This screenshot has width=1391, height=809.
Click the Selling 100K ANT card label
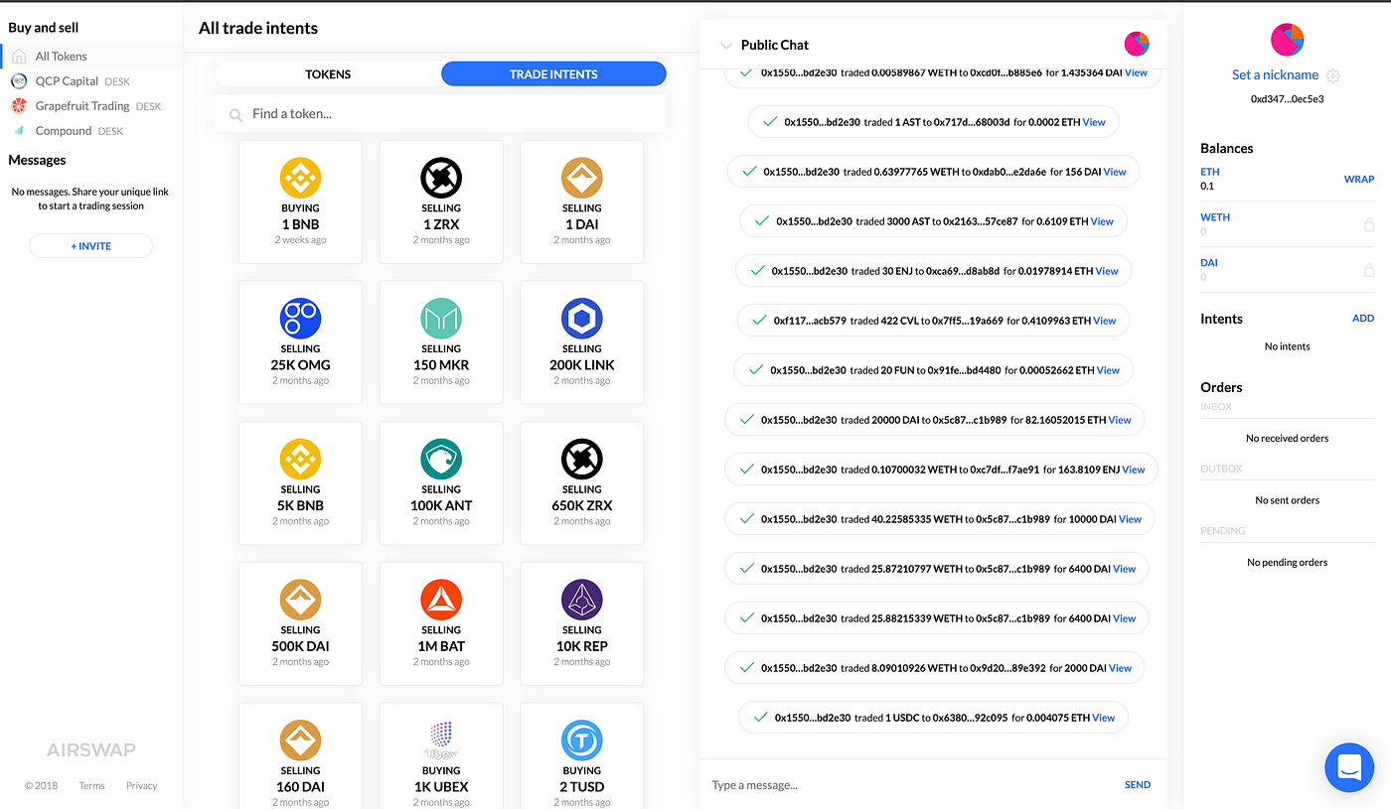point(441,505)
